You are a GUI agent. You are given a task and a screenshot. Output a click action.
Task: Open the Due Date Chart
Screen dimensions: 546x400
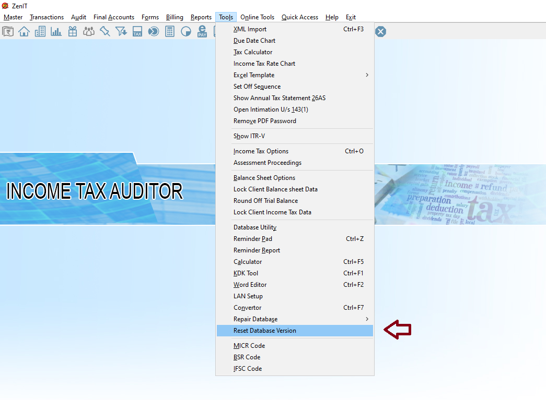tap(295, 41)
